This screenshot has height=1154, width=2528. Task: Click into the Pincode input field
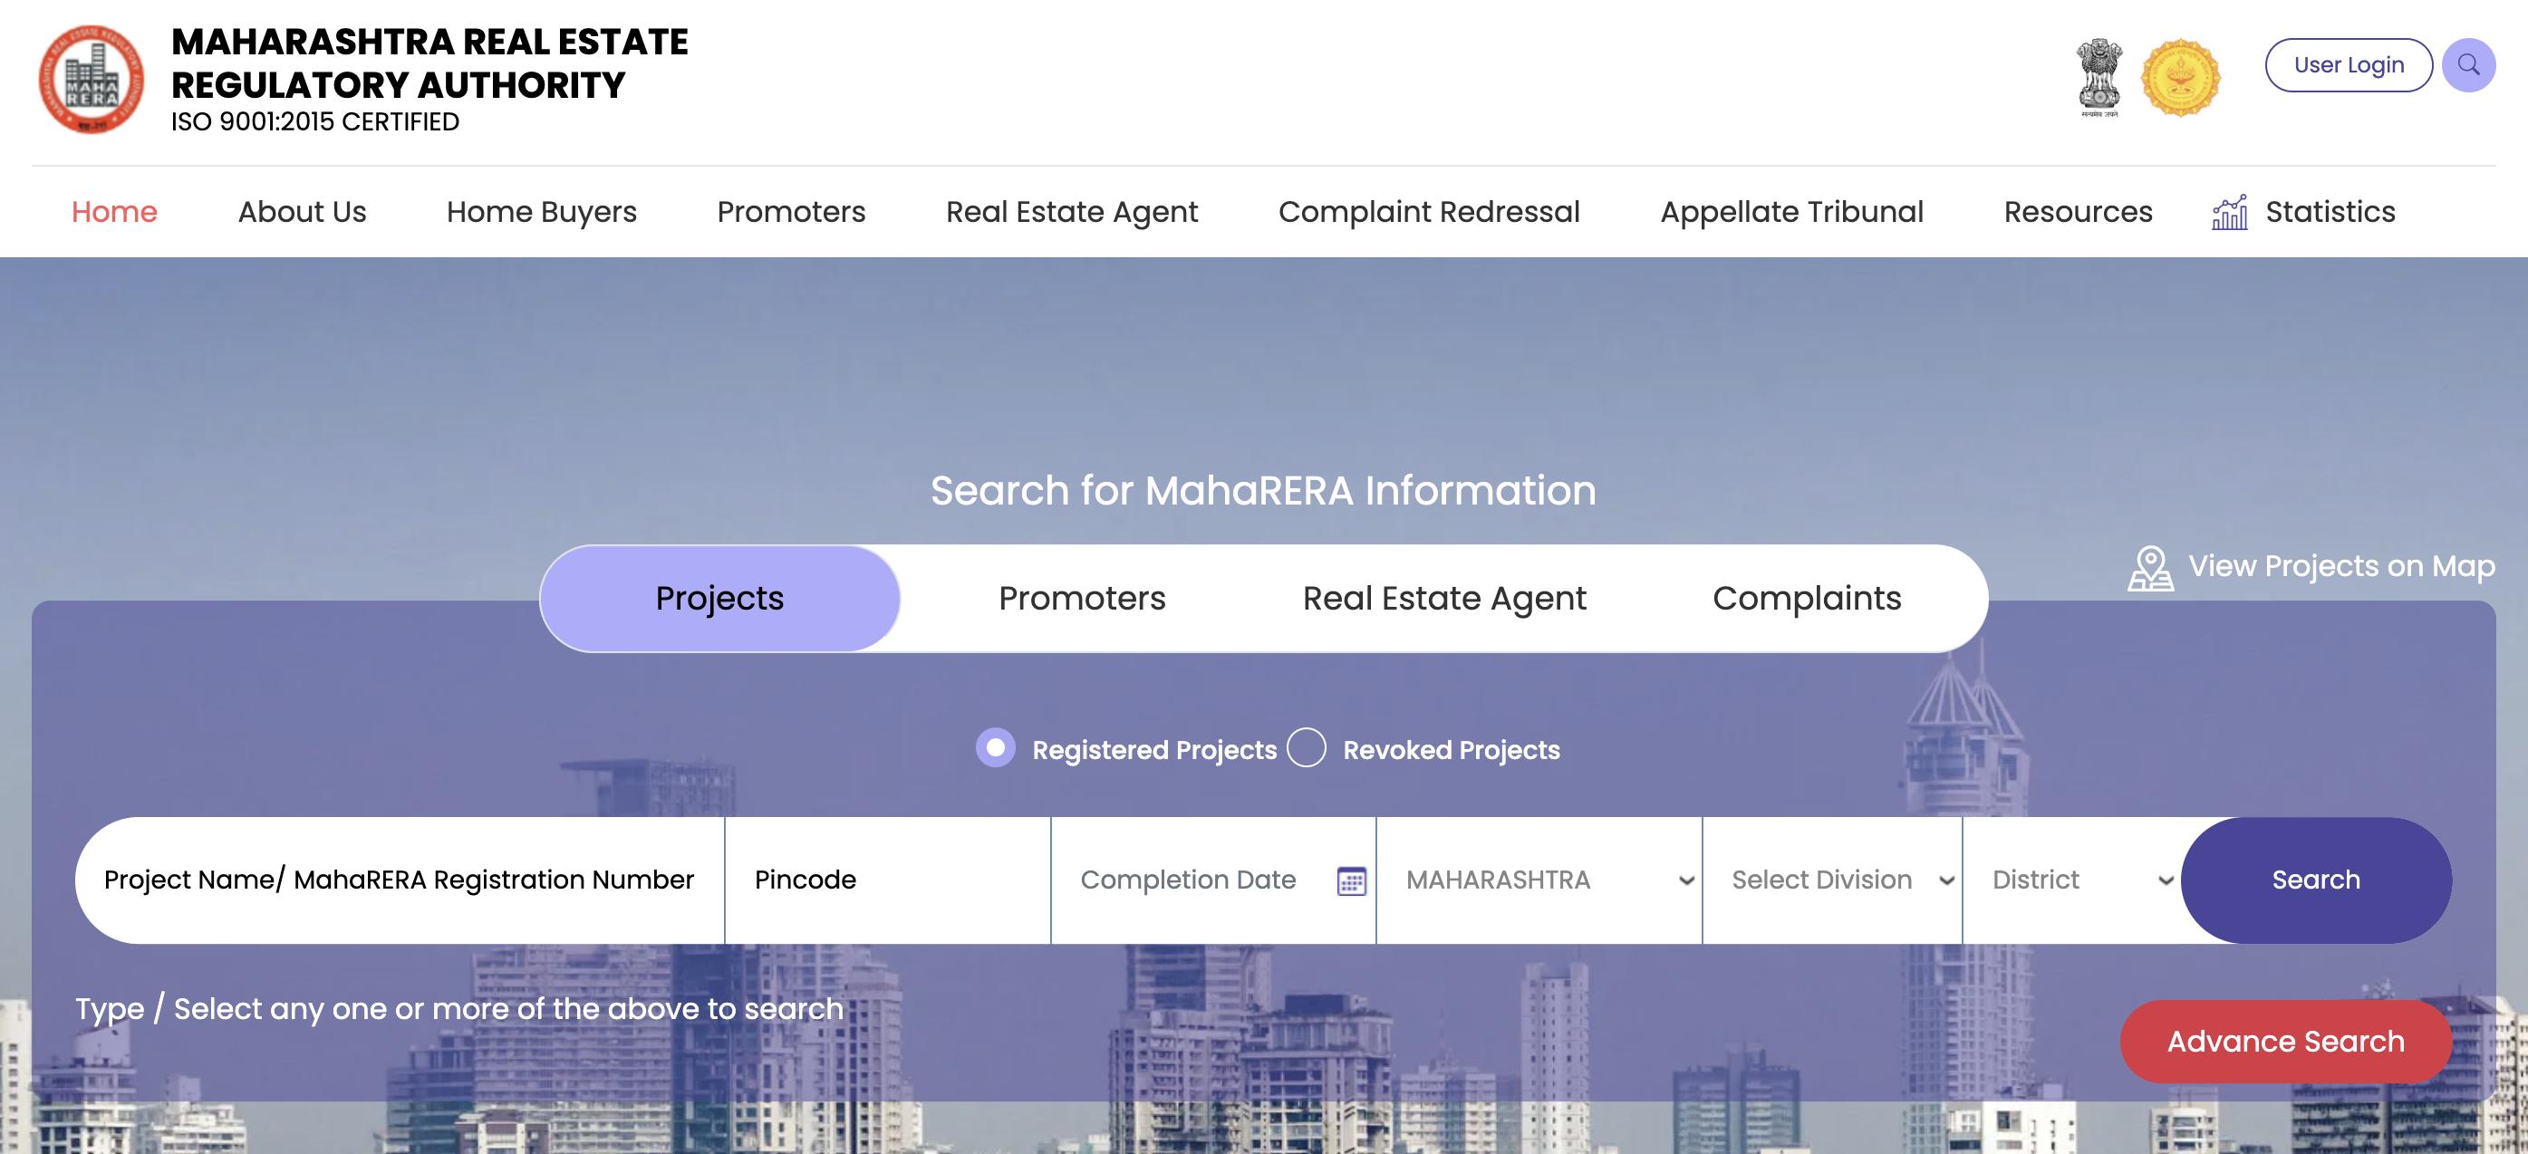[886, 880]
